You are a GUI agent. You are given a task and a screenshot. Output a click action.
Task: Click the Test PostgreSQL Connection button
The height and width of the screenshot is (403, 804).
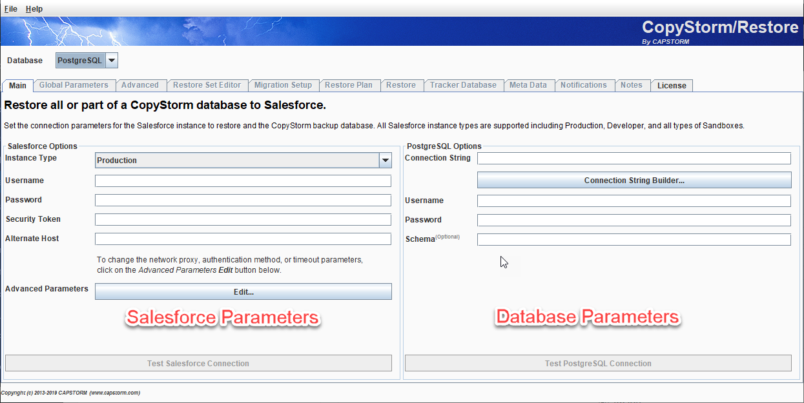(x=598, y=364)
